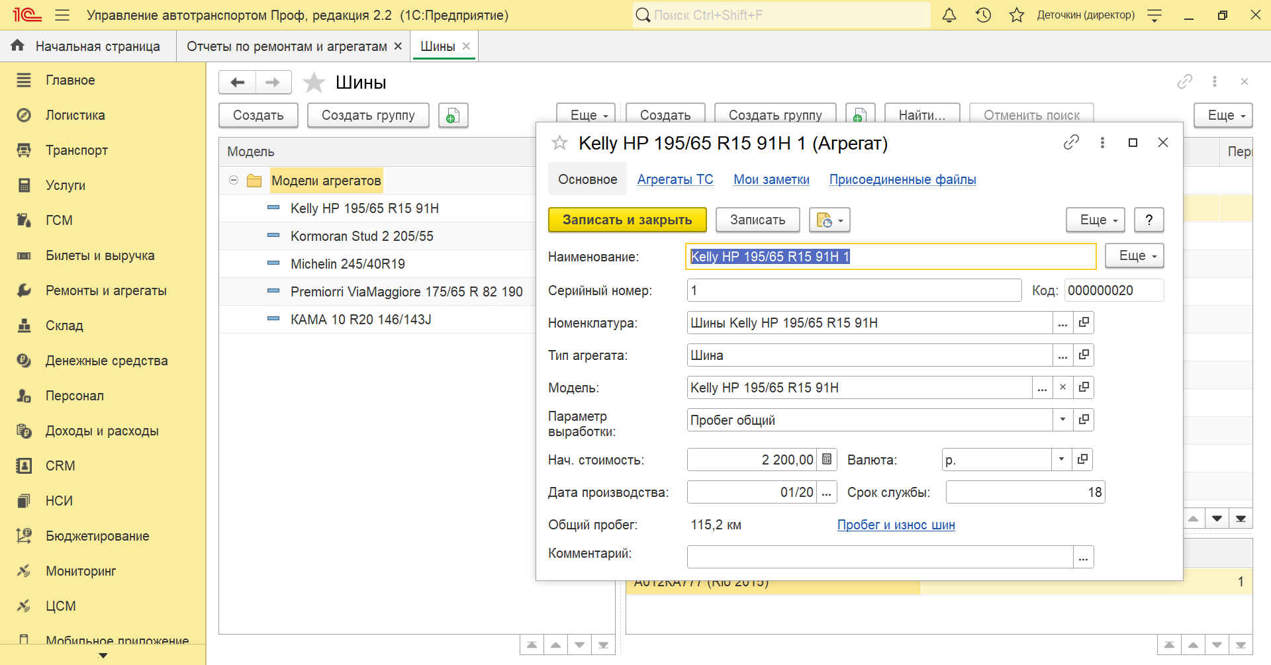Go to Агрегаты ТС link
This screenshot has height=665, width=1271.
click(675, 179)
